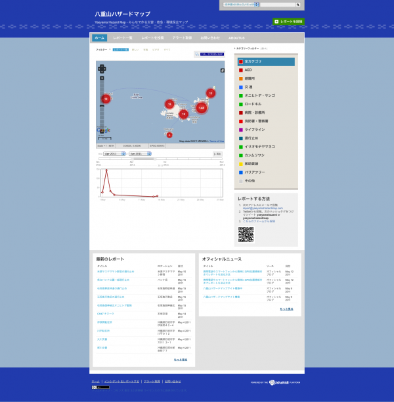Click the Terms of Use map link
This screenshot has width=394, height=402.
217,141
